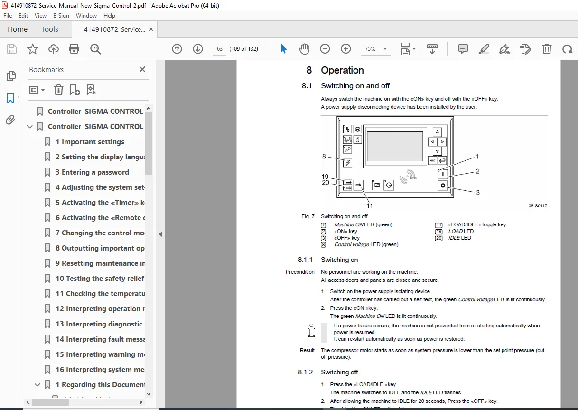Open the Window menu

click(86, 16)
